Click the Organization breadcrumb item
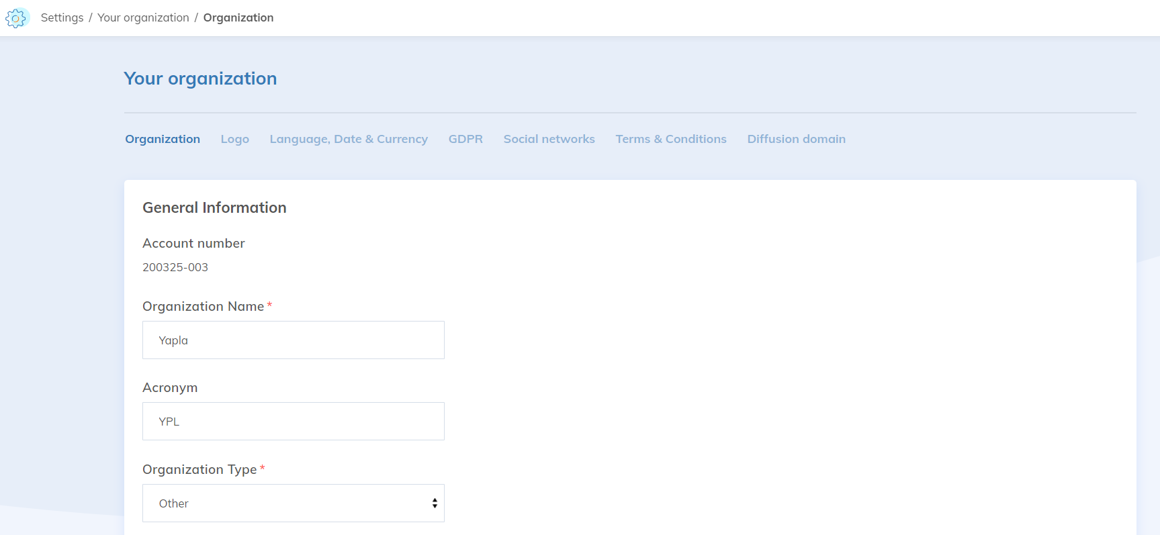This screenshot has height=535, width=1160. [238, 18]
